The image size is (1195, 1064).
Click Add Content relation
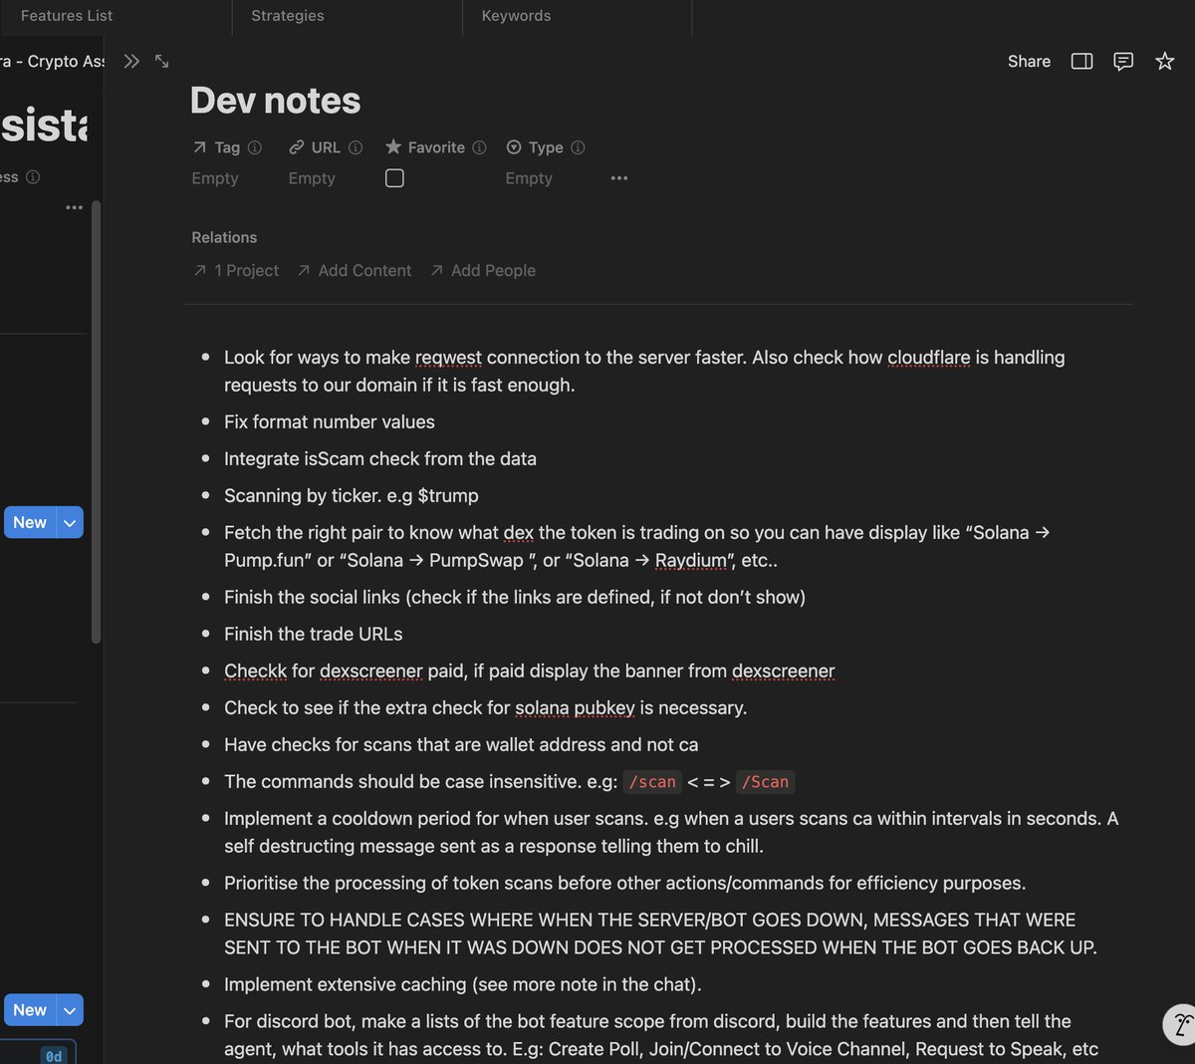355,270
